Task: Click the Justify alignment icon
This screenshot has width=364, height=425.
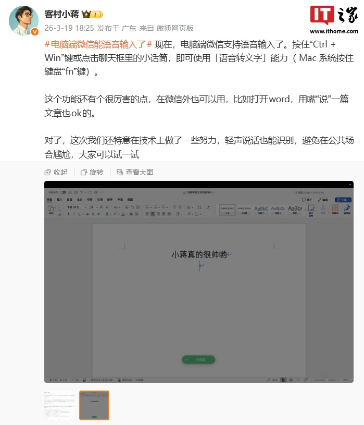Action: 164,214
